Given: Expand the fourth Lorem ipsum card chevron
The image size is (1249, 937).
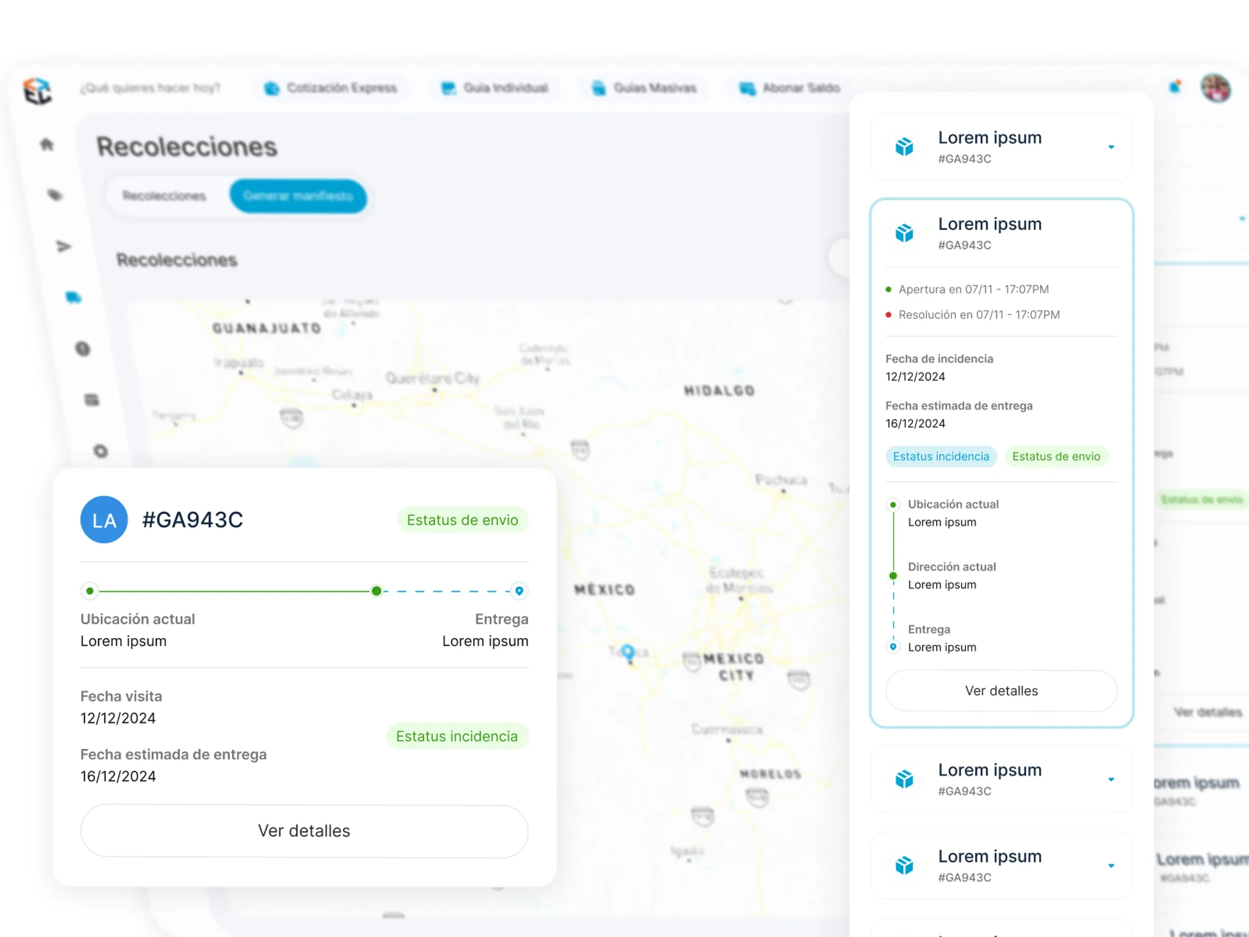Looking at the screenshot, I should coord(1111,866).
